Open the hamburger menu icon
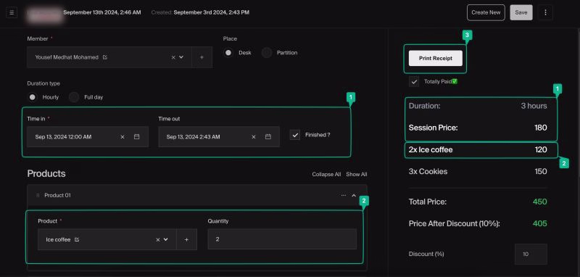 (x=12, y=12)
